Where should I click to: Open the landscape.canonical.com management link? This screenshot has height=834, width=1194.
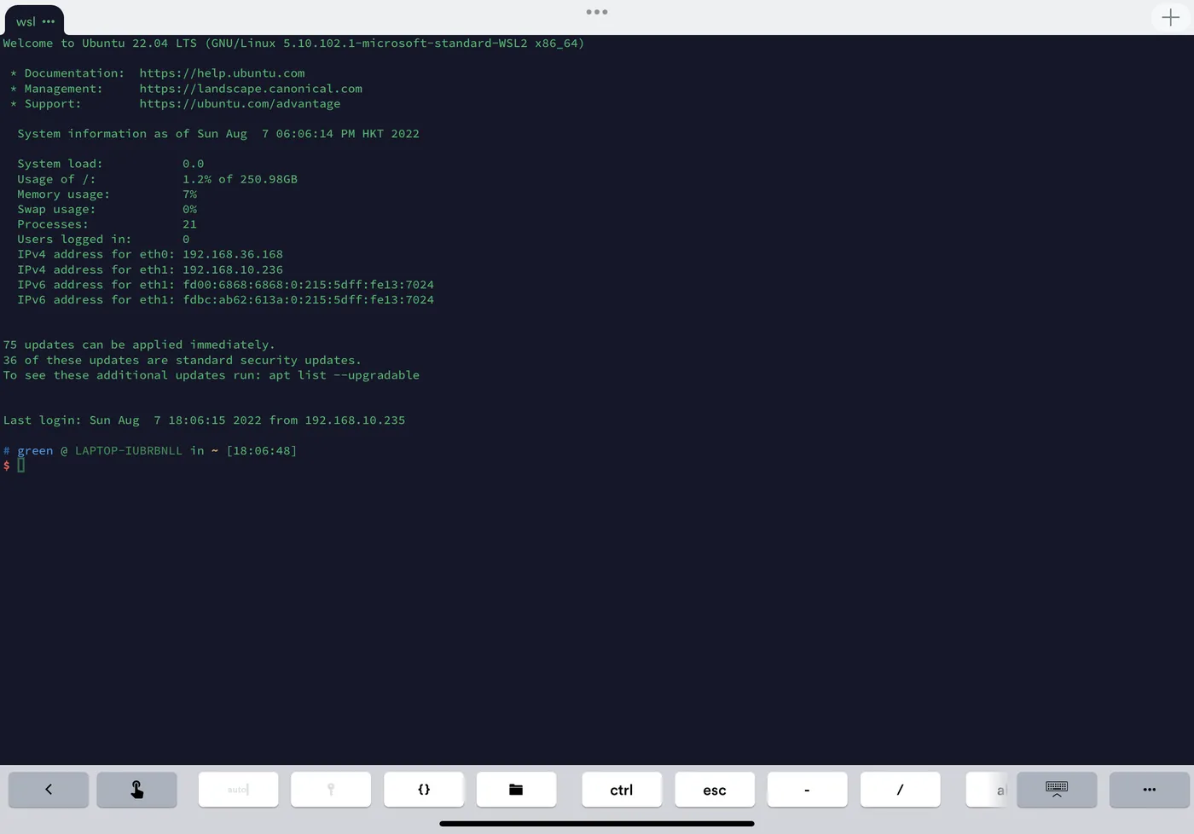pyautogui.click(x=251, y=88)
